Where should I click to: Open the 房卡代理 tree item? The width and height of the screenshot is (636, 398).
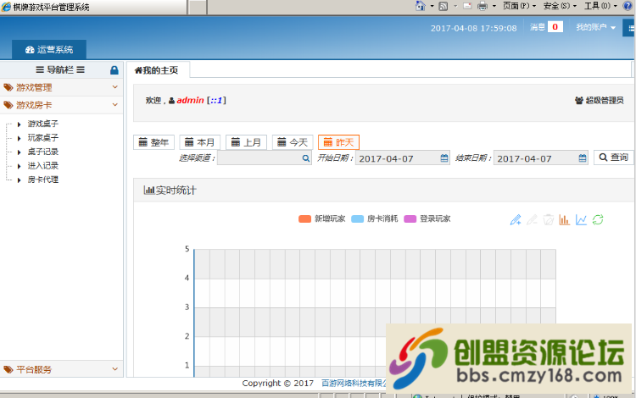tap(43, 180)
